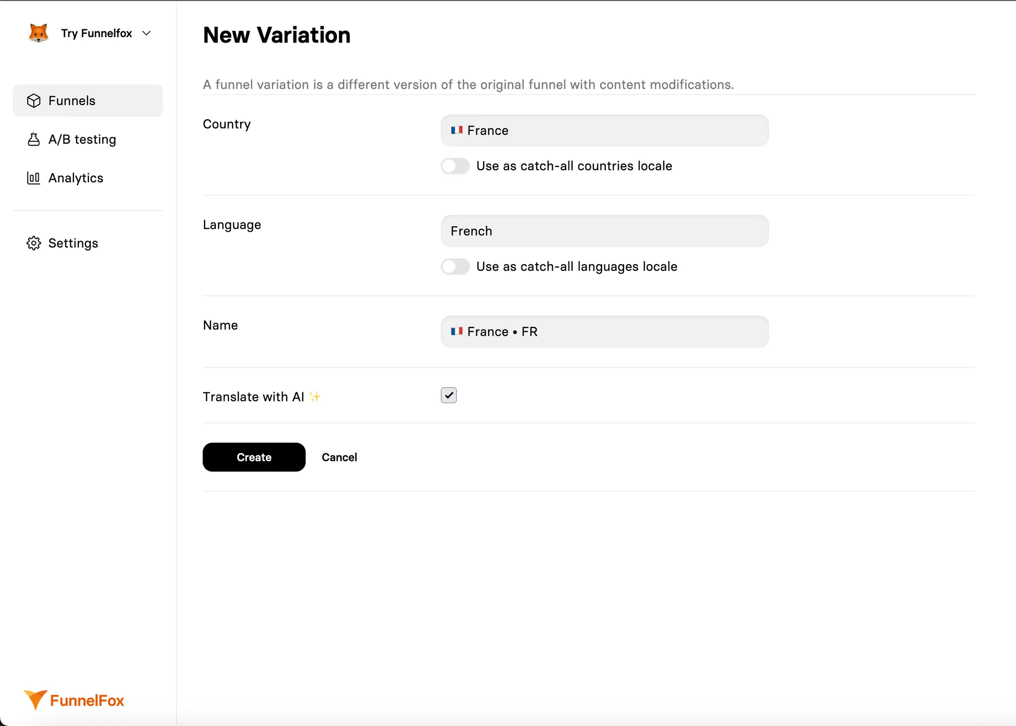Viewport: 1016px width, 726px height.
Task: Open the Language dropdown showing French
Action: click(604, 231)
